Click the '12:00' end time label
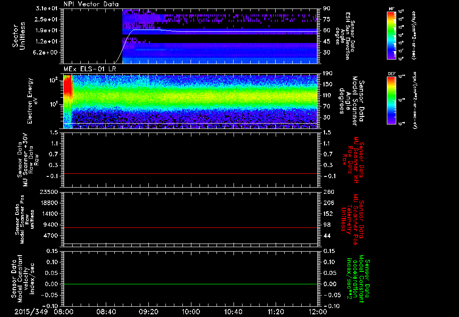This screenshot has height=317, width=459. (x=318, y=312)
